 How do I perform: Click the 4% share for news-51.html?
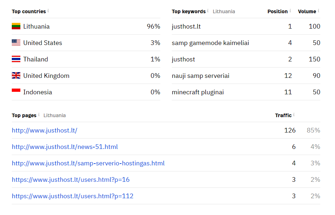click(315, 147)
